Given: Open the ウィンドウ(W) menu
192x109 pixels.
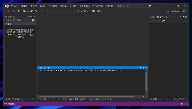Looking at the screenshot, I should tap(98, 6).
